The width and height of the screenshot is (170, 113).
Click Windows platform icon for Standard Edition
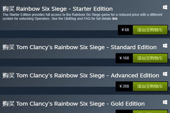pyautogui.click(x=165, y=46)
